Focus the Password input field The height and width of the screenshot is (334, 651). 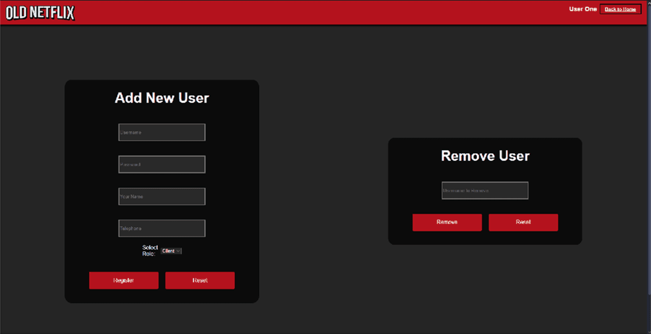pos(162,165)
